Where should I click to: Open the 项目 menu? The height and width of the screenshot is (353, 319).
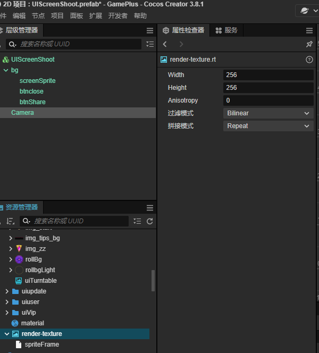point(57,16)
